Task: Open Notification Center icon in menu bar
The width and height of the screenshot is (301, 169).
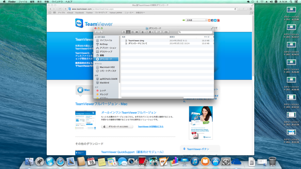Action: [296, 2]
